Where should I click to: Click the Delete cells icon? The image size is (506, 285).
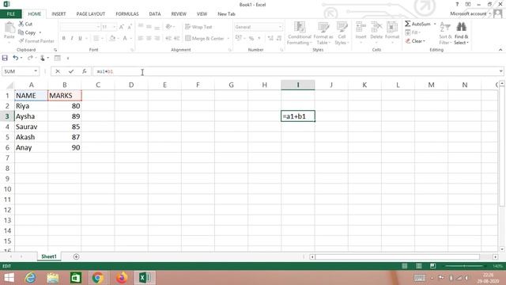pos(376,27)
